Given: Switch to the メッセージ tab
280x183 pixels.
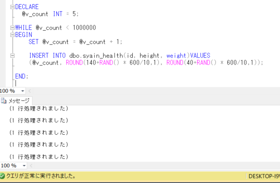Looking at the screenshot, I should (x=16, y=101).
